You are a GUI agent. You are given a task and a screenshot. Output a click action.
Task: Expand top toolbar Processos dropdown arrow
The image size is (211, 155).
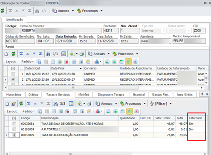pos(101,11)
